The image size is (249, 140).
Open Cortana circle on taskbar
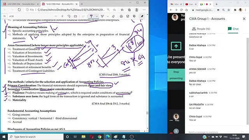click(x=67, y=136)
